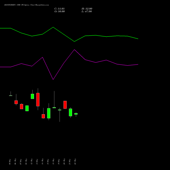Select the green candle for 08 May

(x=27, y=108)
